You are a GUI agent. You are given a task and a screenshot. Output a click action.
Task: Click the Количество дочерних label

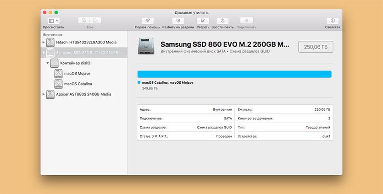256,119
